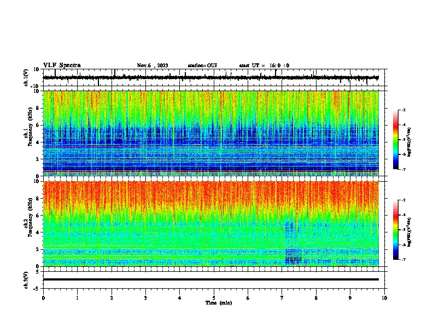Click the "-3" label on ch.1 color bar
Screen dimensions: 433x334
click(x=403, y=110)
